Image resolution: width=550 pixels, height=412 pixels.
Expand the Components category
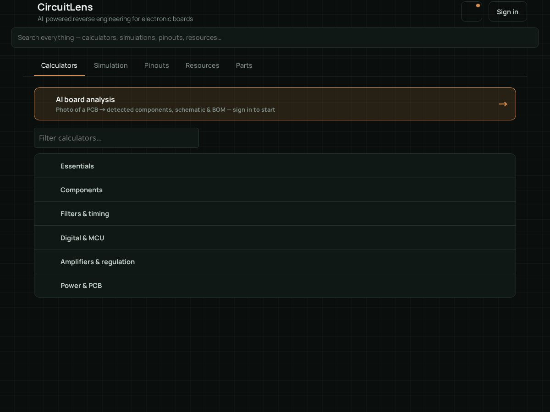coord(275,190)
